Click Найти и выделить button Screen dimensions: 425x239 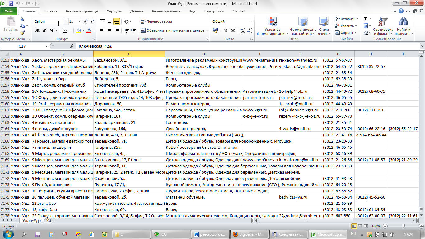403,26
